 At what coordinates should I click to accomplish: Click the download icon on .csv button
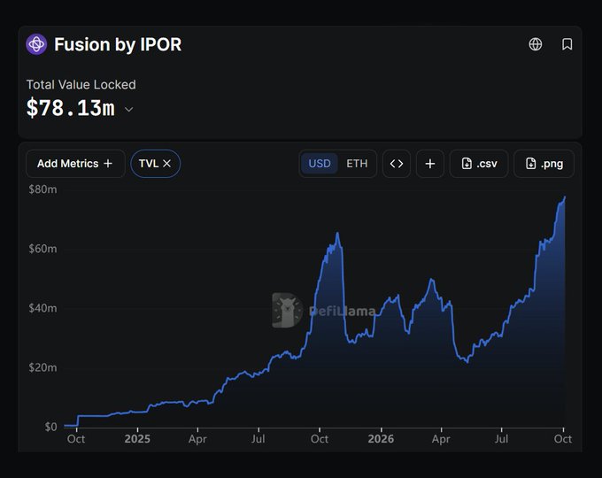(467, 164)
